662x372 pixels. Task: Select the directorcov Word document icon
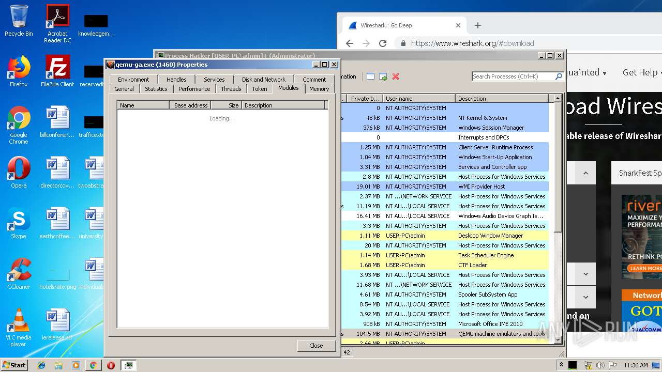point(57,173)
